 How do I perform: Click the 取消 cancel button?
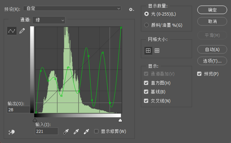click(x=212, y=21)
